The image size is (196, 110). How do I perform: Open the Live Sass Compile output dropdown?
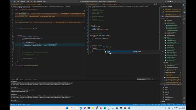pyautogui.click(x=143, y=79)
